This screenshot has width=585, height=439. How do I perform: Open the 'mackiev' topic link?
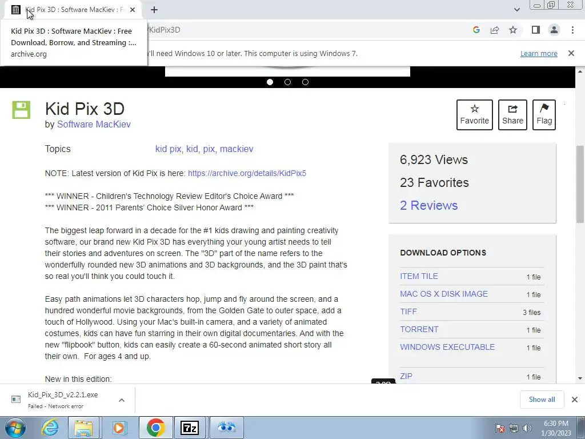(x=237, y=149)
